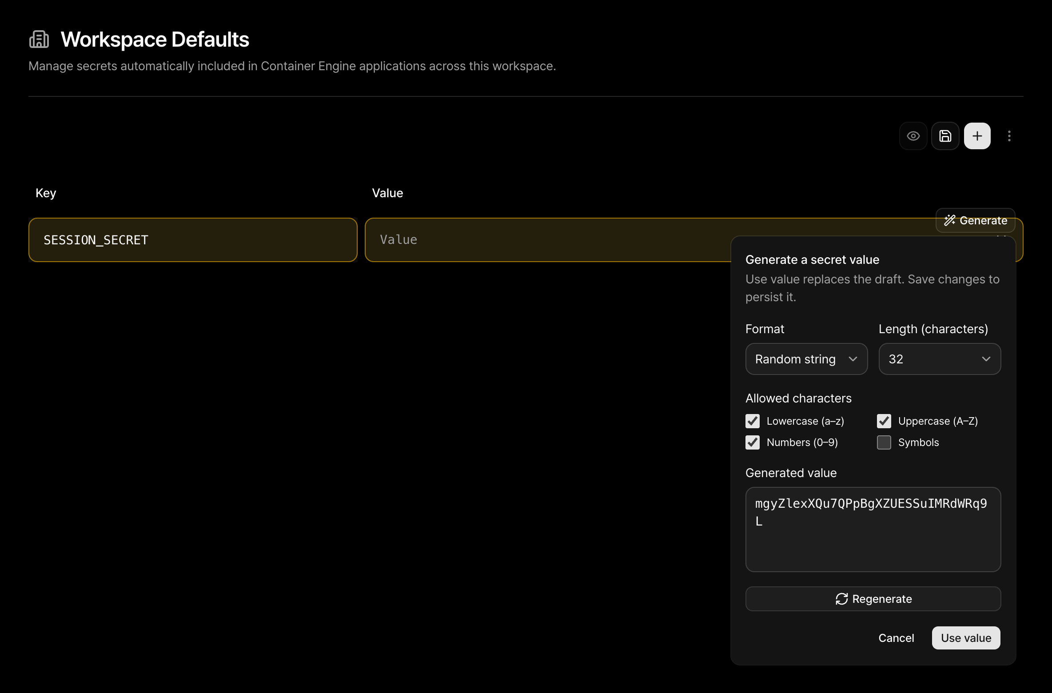Click the 'Workspace Defaults' title
This screenshot has height=693, width=1052.
[x=155, y=40]
